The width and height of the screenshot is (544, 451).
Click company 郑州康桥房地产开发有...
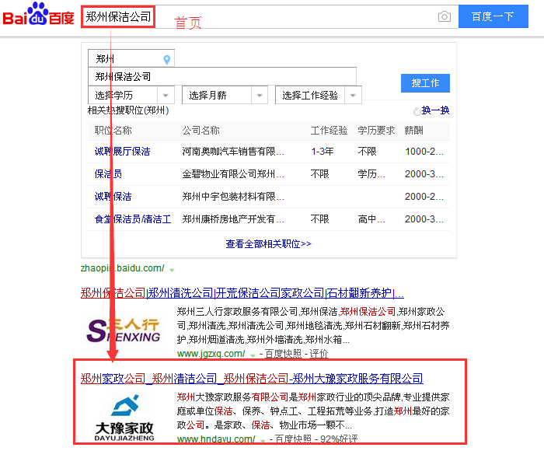233,219
